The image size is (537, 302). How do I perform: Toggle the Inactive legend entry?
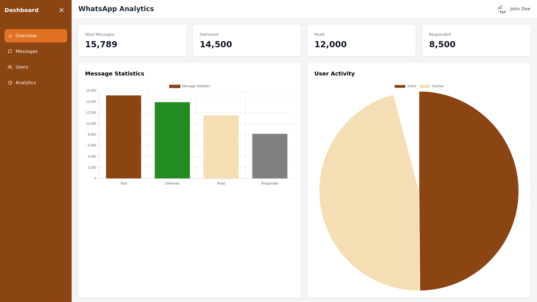(x=432, y=86)
